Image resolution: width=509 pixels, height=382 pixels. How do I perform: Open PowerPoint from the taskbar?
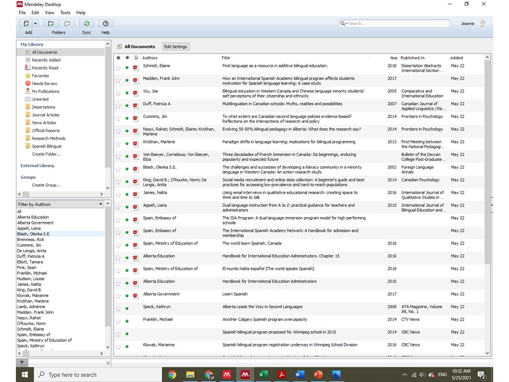[x=318, y=375]
